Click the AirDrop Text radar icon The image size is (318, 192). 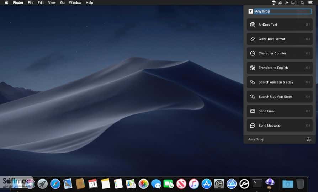pyautogui.click(x=253, y=25)
